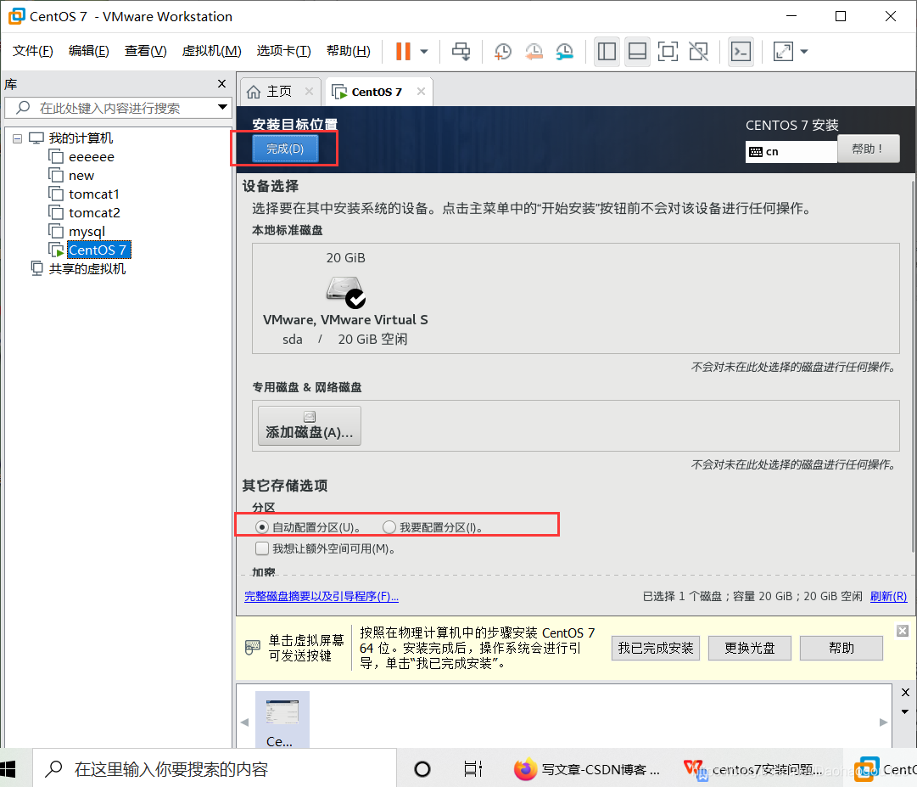Switch to Unity mode icon
Image resolution: width=917 pixels, height=787 pixels.
coord(698,52)
